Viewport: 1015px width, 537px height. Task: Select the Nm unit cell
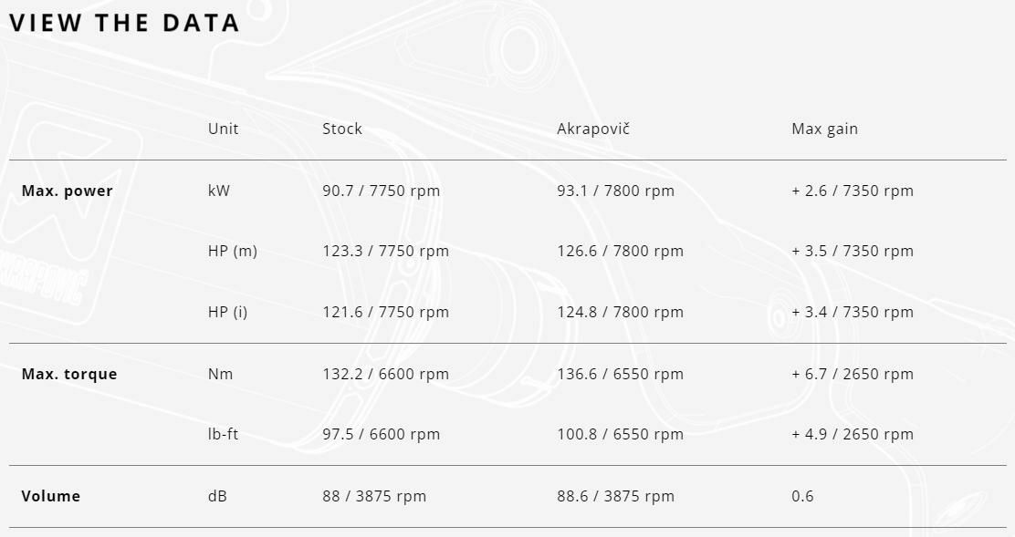click(221, 374)
